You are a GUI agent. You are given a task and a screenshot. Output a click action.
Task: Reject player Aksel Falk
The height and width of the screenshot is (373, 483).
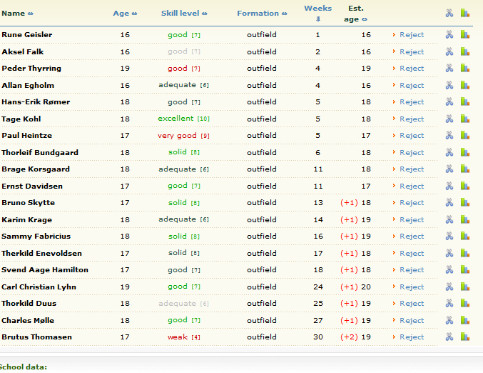click(412, 52)
